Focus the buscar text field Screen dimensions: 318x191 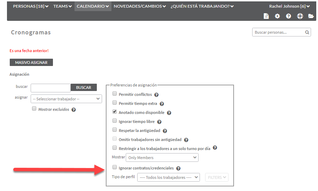coord(51,88)
